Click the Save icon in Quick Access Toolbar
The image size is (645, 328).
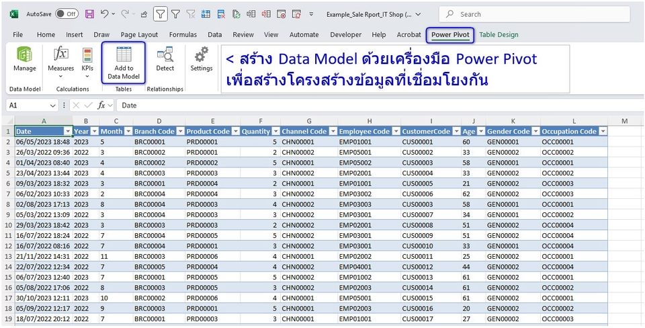89,14
